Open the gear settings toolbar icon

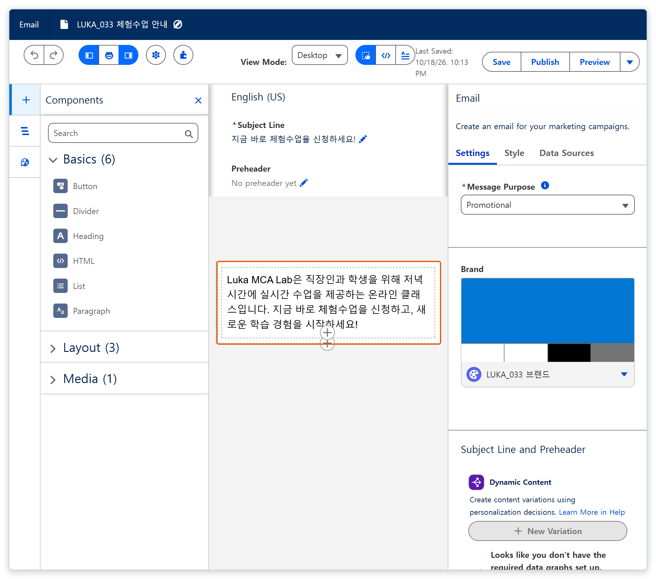pos(156,55)
